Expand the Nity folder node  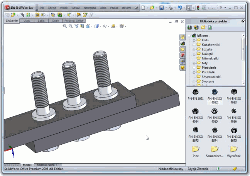[x=194, y=63]
